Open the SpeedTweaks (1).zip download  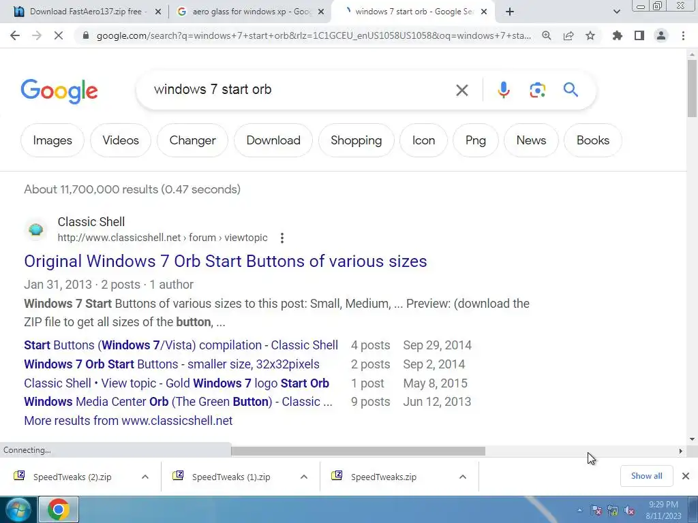tap(231, 477)
